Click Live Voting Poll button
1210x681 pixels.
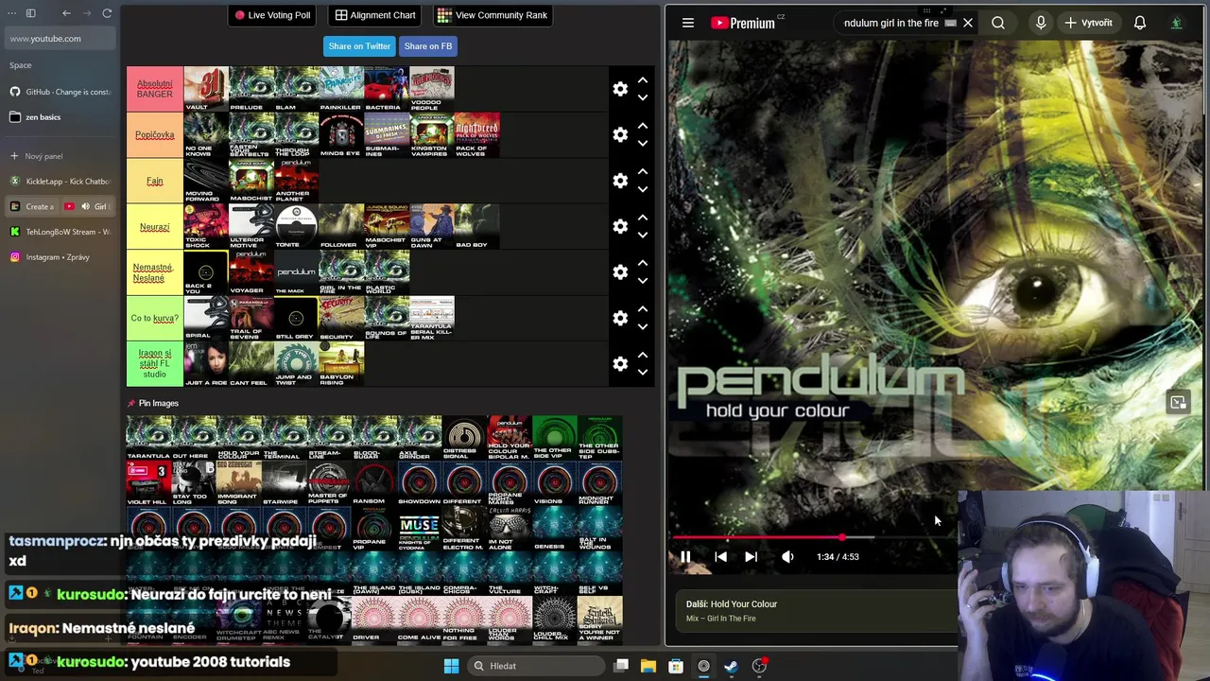[x=272, y=15]
